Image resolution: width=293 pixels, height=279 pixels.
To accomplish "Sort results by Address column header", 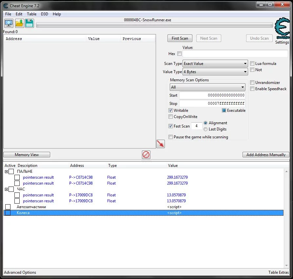I will click(45, 39).
